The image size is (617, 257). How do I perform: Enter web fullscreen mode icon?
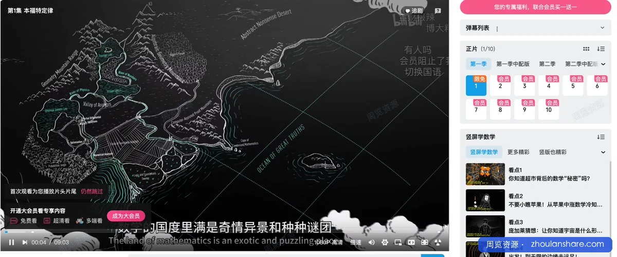coord(425,242)
